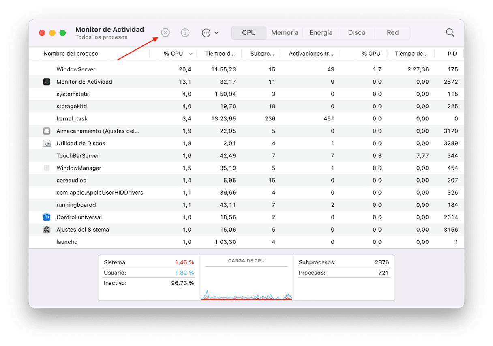Select the TouchBarServer process row
The image size is (493, 346).
click(x=246, y=156)
